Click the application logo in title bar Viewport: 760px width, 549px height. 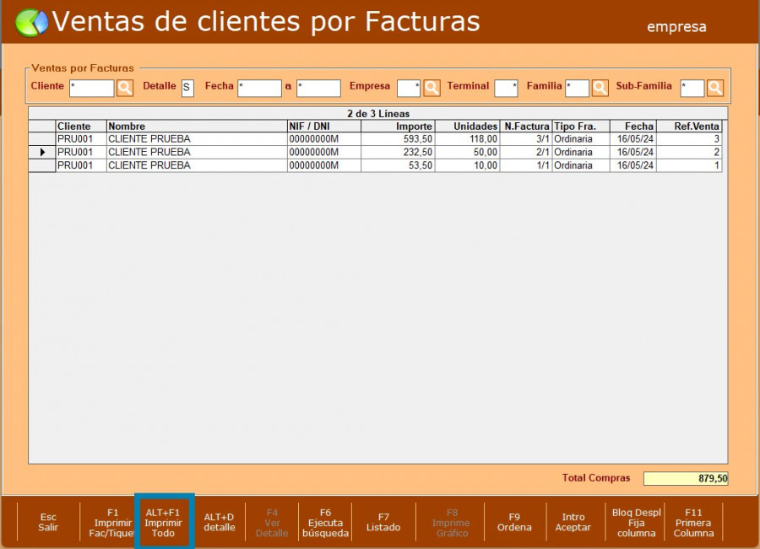(x=32, y=23)
